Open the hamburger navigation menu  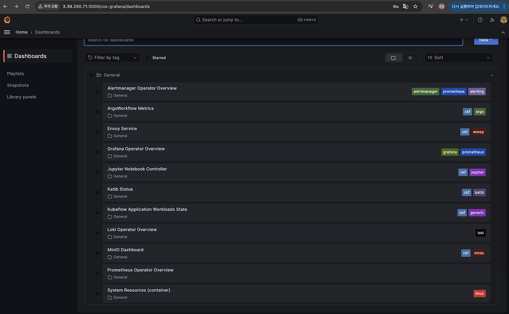click(7, 32)
